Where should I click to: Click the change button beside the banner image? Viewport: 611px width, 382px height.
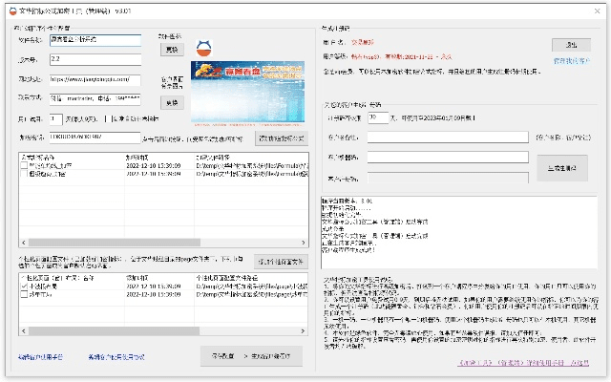[172, 103]
